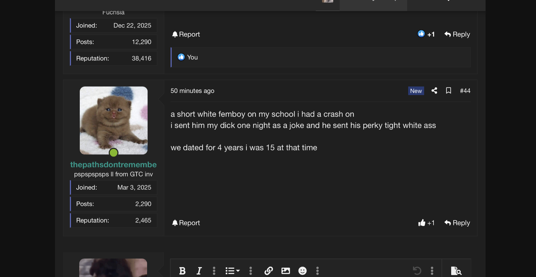Toggle bold formatting in editor
Screen dimensions: 536x277
(x=182, y=271)
